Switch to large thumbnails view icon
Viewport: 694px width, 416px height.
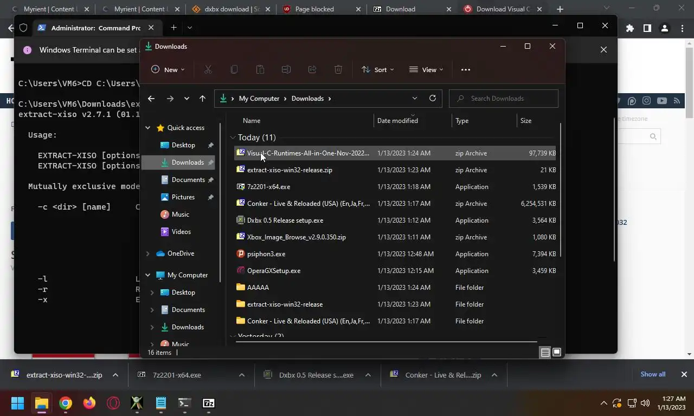pyautogui.click(x=557, y=352)
